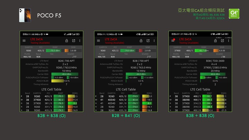249x140 pixels.
Task: Select the S1 EARFCN 38098 row with RSRP -89.5
Action: (x=200, y=100)
